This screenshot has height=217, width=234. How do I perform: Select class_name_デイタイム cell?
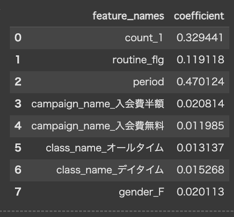tap(110, 170)
